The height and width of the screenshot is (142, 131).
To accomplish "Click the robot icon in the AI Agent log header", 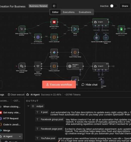I will (28, 95).
